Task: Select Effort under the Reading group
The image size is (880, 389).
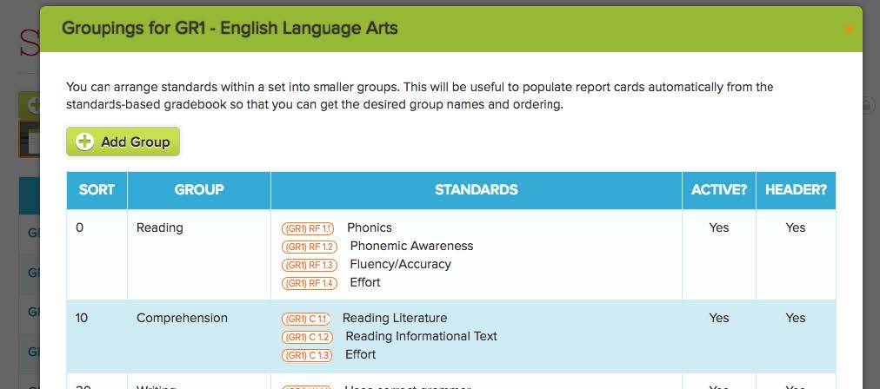Action: [x=365, y=282]
